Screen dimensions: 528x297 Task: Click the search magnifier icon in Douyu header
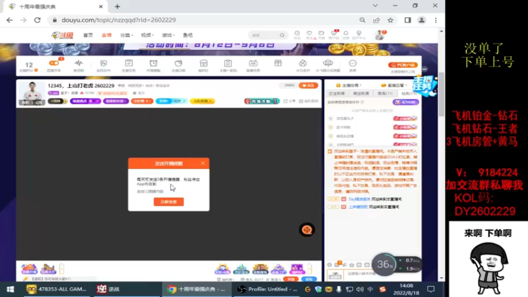(x=282, y=35)
